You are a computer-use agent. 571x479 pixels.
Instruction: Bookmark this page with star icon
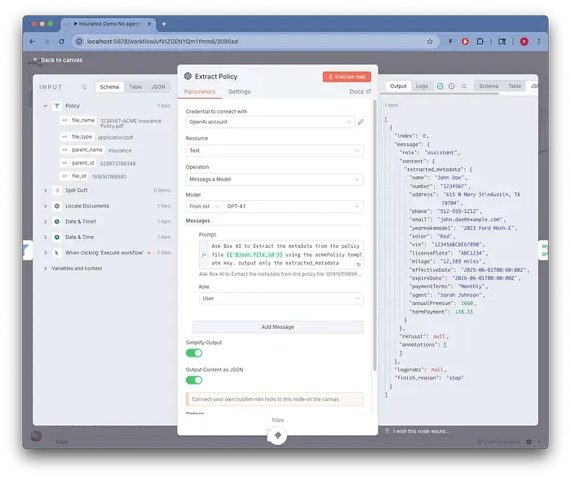430,42
